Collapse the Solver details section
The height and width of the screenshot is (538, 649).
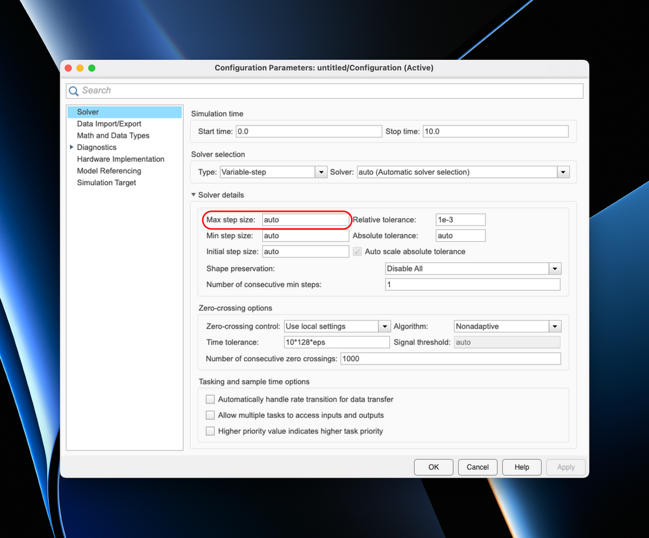193,194
